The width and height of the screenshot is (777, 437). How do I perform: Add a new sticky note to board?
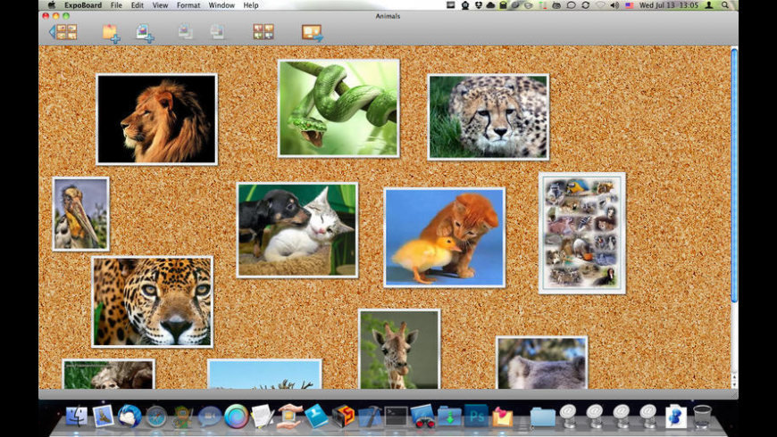coord(111,33)
